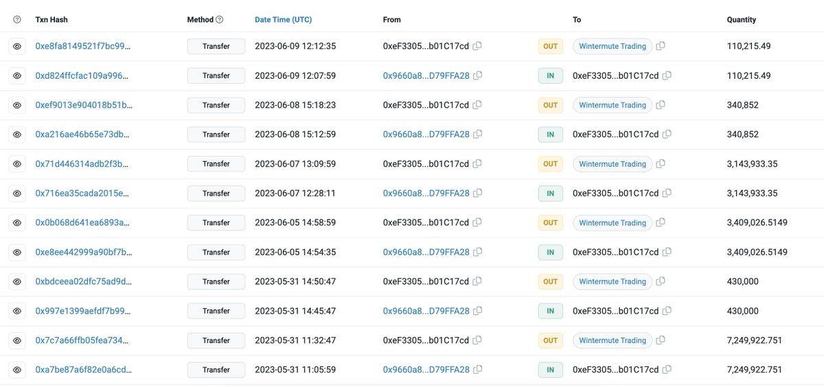The image size is (824, 387).
Task: Open Wintermute Trading label in 11:32:47 row
Action: [x=613, y=340]
